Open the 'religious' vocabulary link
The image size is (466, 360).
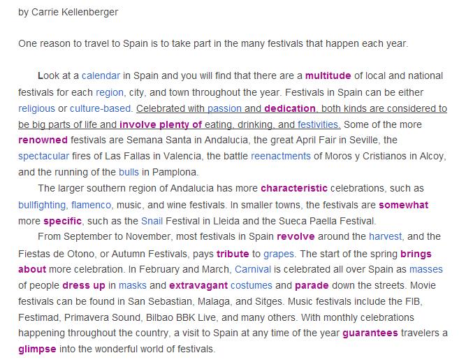point(36,108)
